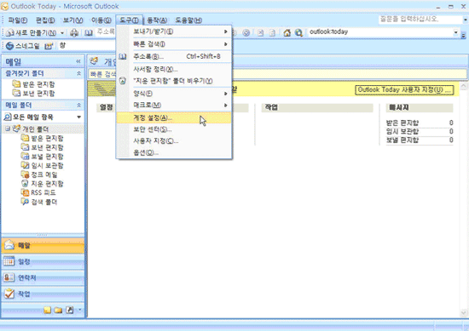Viewport: 469px width, 331px height.
Task: Select 주소록 Ctrl+Shift+B menu entry
Action: tap(174, 56)
